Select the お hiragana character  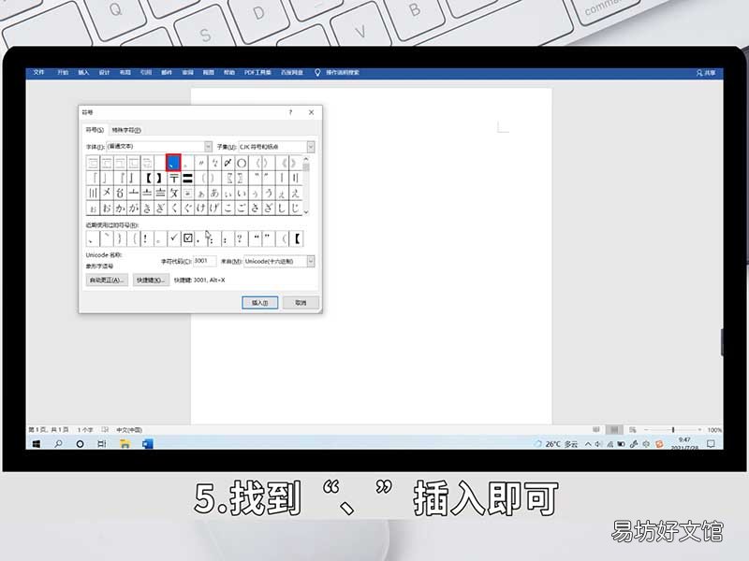point(107,208)
